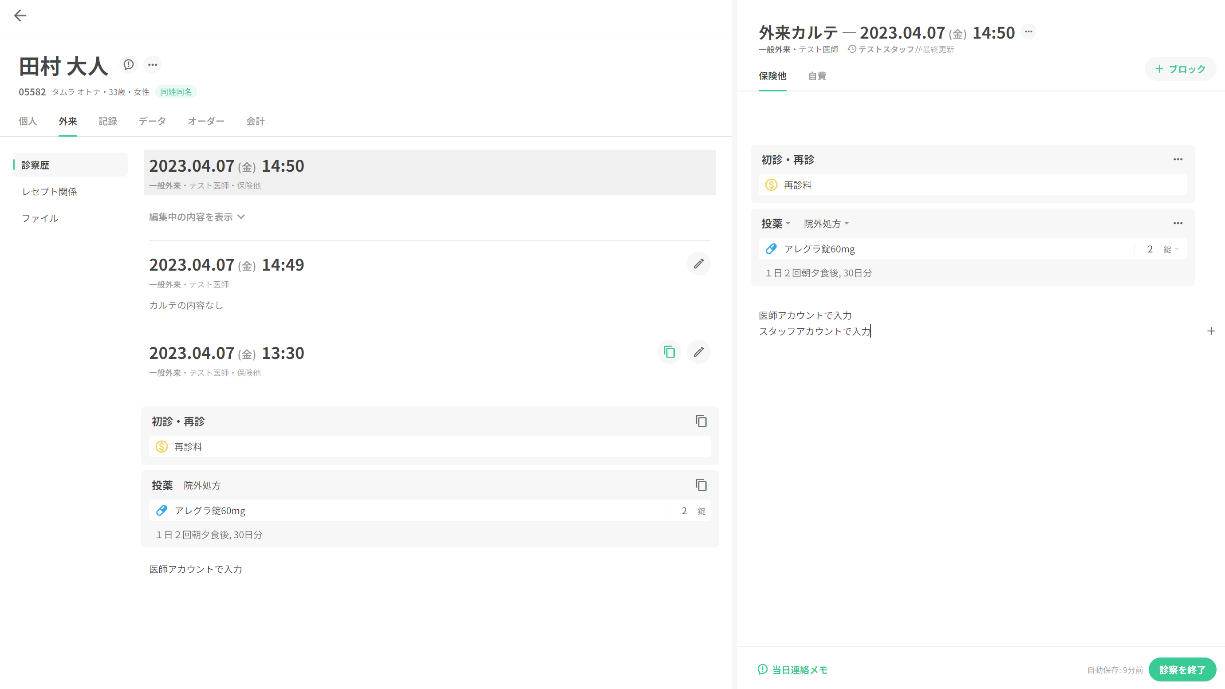
Task: Open patient memo alert icon beside 田村 大人
Action: click(128, 65)
